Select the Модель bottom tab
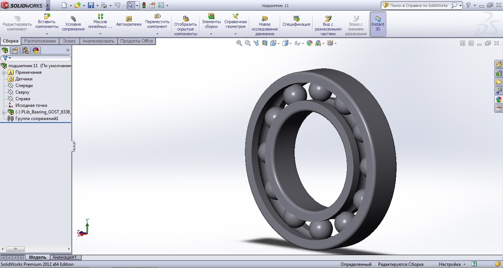 point(38,257)
